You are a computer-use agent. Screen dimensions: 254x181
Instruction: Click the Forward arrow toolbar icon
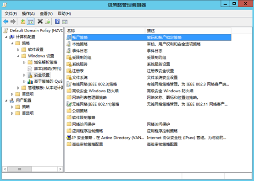(13, 21)
